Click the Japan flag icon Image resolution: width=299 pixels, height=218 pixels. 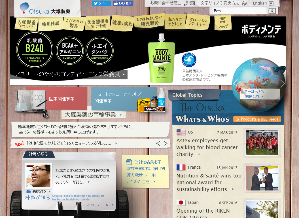click(181, 203)
